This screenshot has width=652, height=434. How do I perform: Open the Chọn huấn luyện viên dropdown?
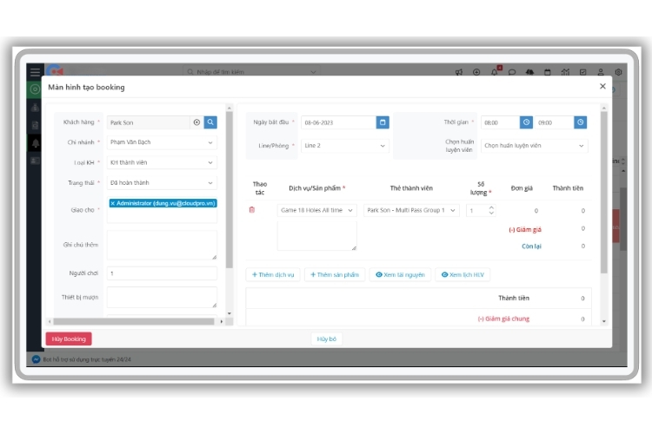pyautogui.click(x=535, y=146)
